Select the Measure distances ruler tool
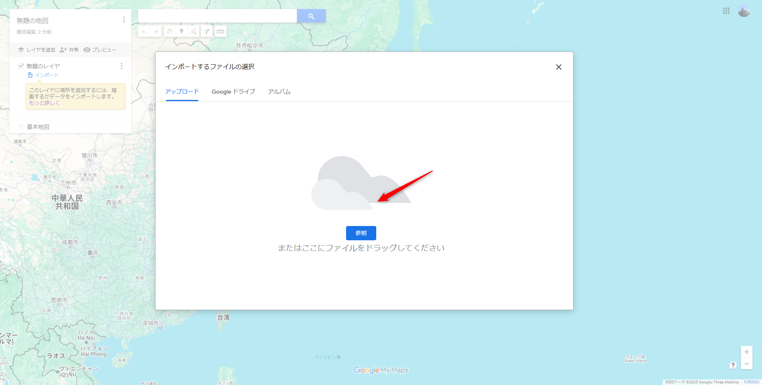762x385 pixels. coord(221,31)
